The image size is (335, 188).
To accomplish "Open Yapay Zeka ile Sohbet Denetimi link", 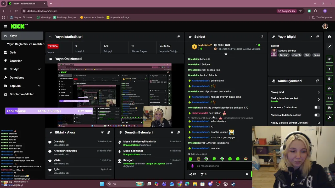I will point(295,123).
